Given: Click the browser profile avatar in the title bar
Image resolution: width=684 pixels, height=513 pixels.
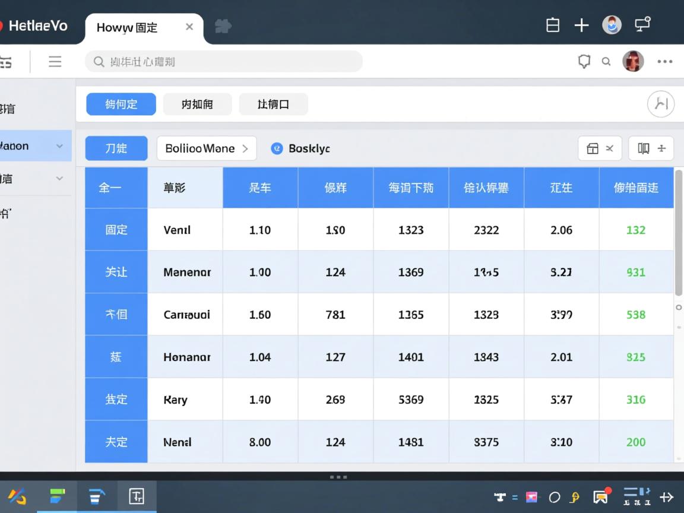Looking at the screenshot, I should pos(612,25).
